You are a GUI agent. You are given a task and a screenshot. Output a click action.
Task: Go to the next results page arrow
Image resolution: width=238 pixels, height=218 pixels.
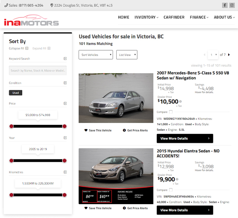[229, 55]
